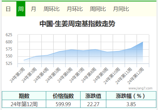The width and height of the screenshot is (158, 110).
Task: Click y-axis label 575
Action: 9,49
